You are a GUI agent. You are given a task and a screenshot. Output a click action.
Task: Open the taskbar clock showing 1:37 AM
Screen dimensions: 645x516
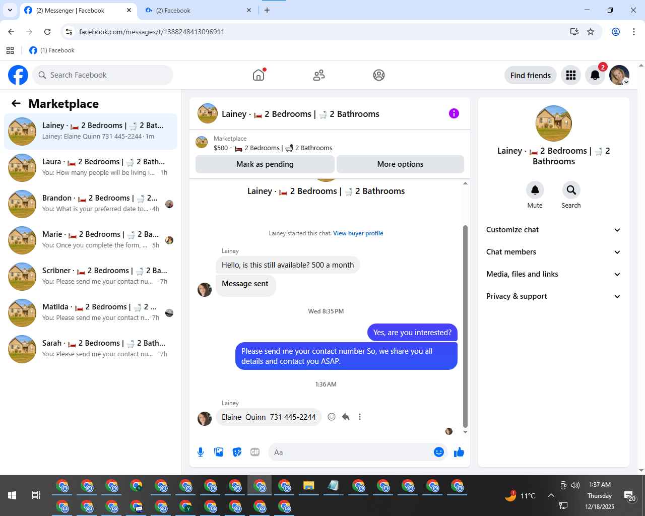(x=600, y=495)
